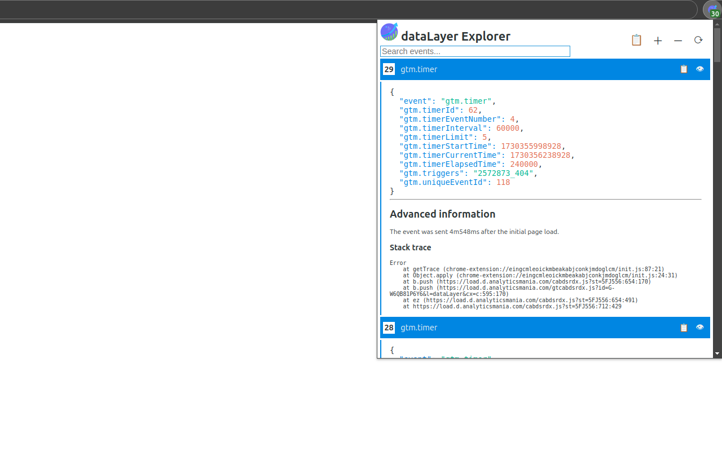Click the number badge 29
This screenshot has width=722, height=451.
click(x=389, y=69)
